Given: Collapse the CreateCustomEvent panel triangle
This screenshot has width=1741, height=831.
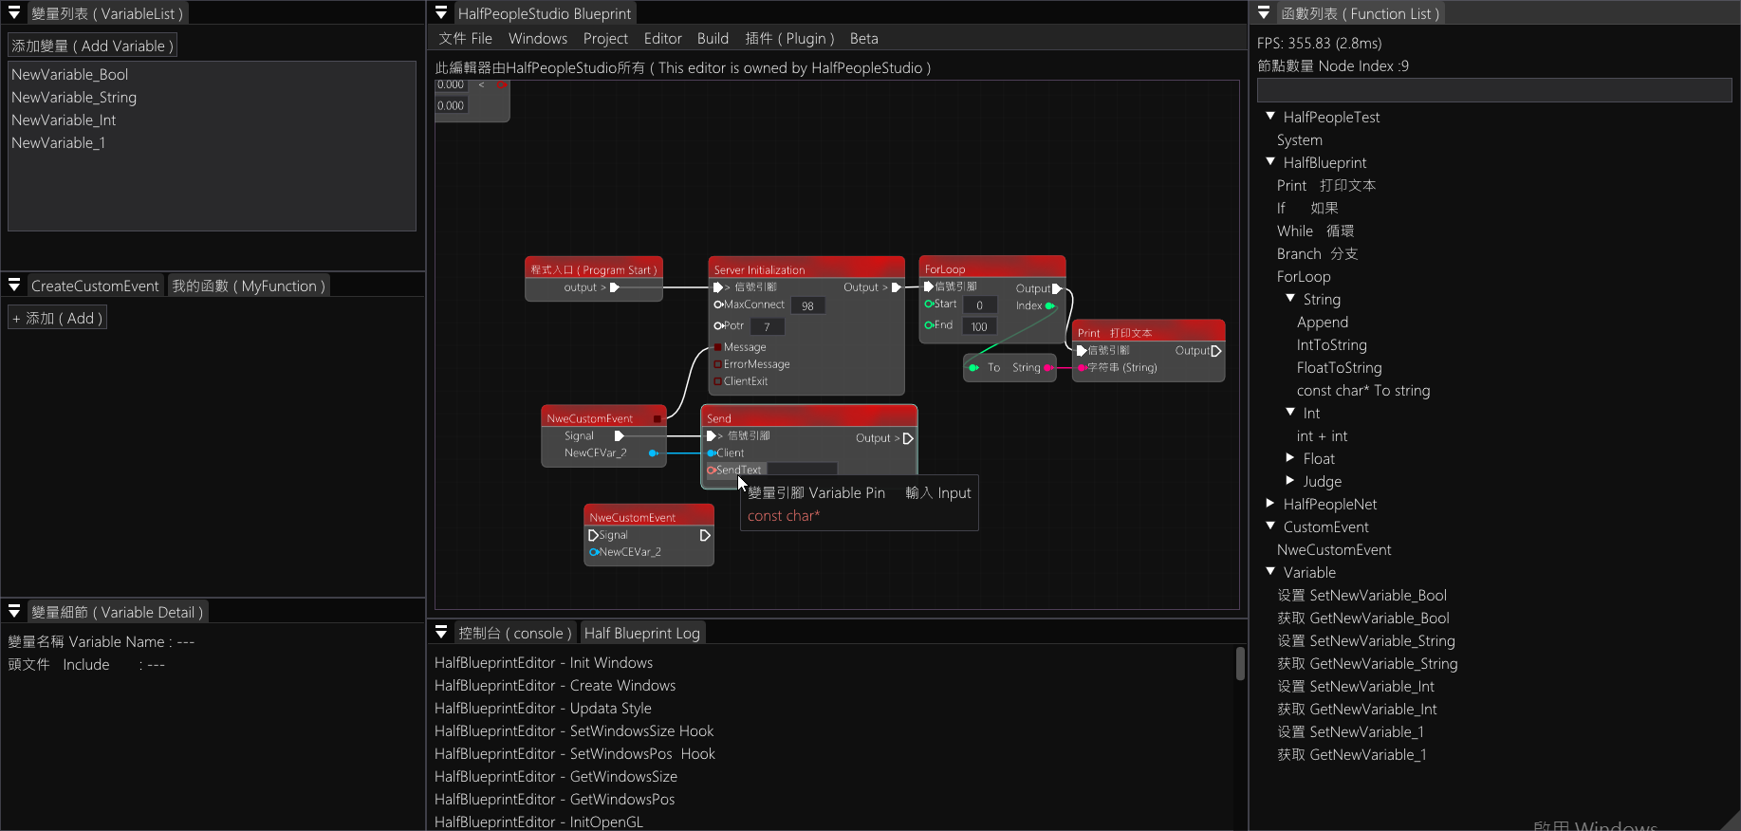Looking at the screenshot, I should (14, 285).
